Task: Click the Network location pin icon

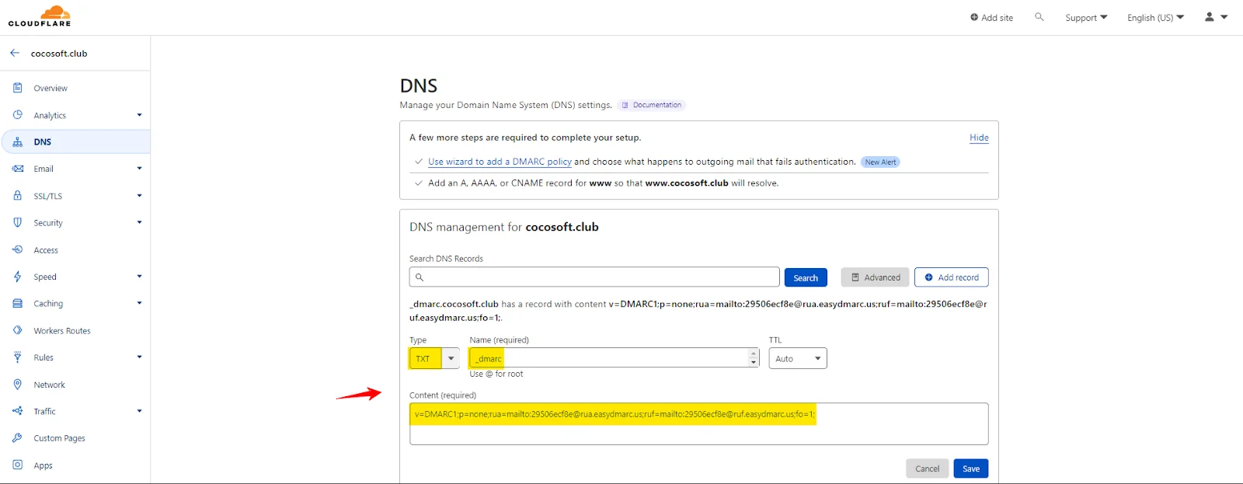Action: [18, 384]
